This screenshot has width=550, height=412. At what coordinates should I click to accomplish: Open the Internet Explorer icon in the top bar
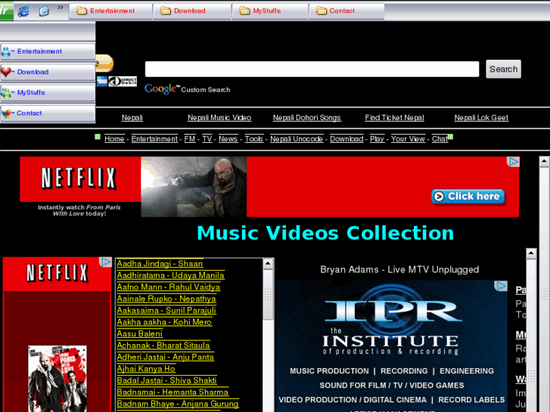click(23, 11)
